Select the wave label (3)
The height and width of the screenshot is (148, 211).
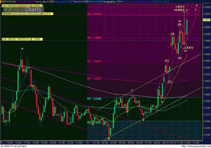(173, 34)
